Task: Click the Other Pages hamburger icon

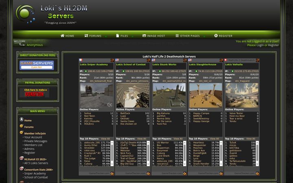Action: pyautogui.click(x=177, y=36)
